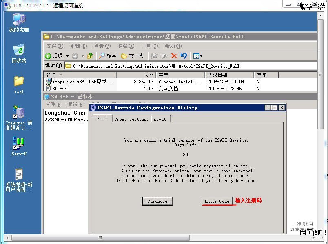Sort files by the 属性 column header

click(266, 75)
